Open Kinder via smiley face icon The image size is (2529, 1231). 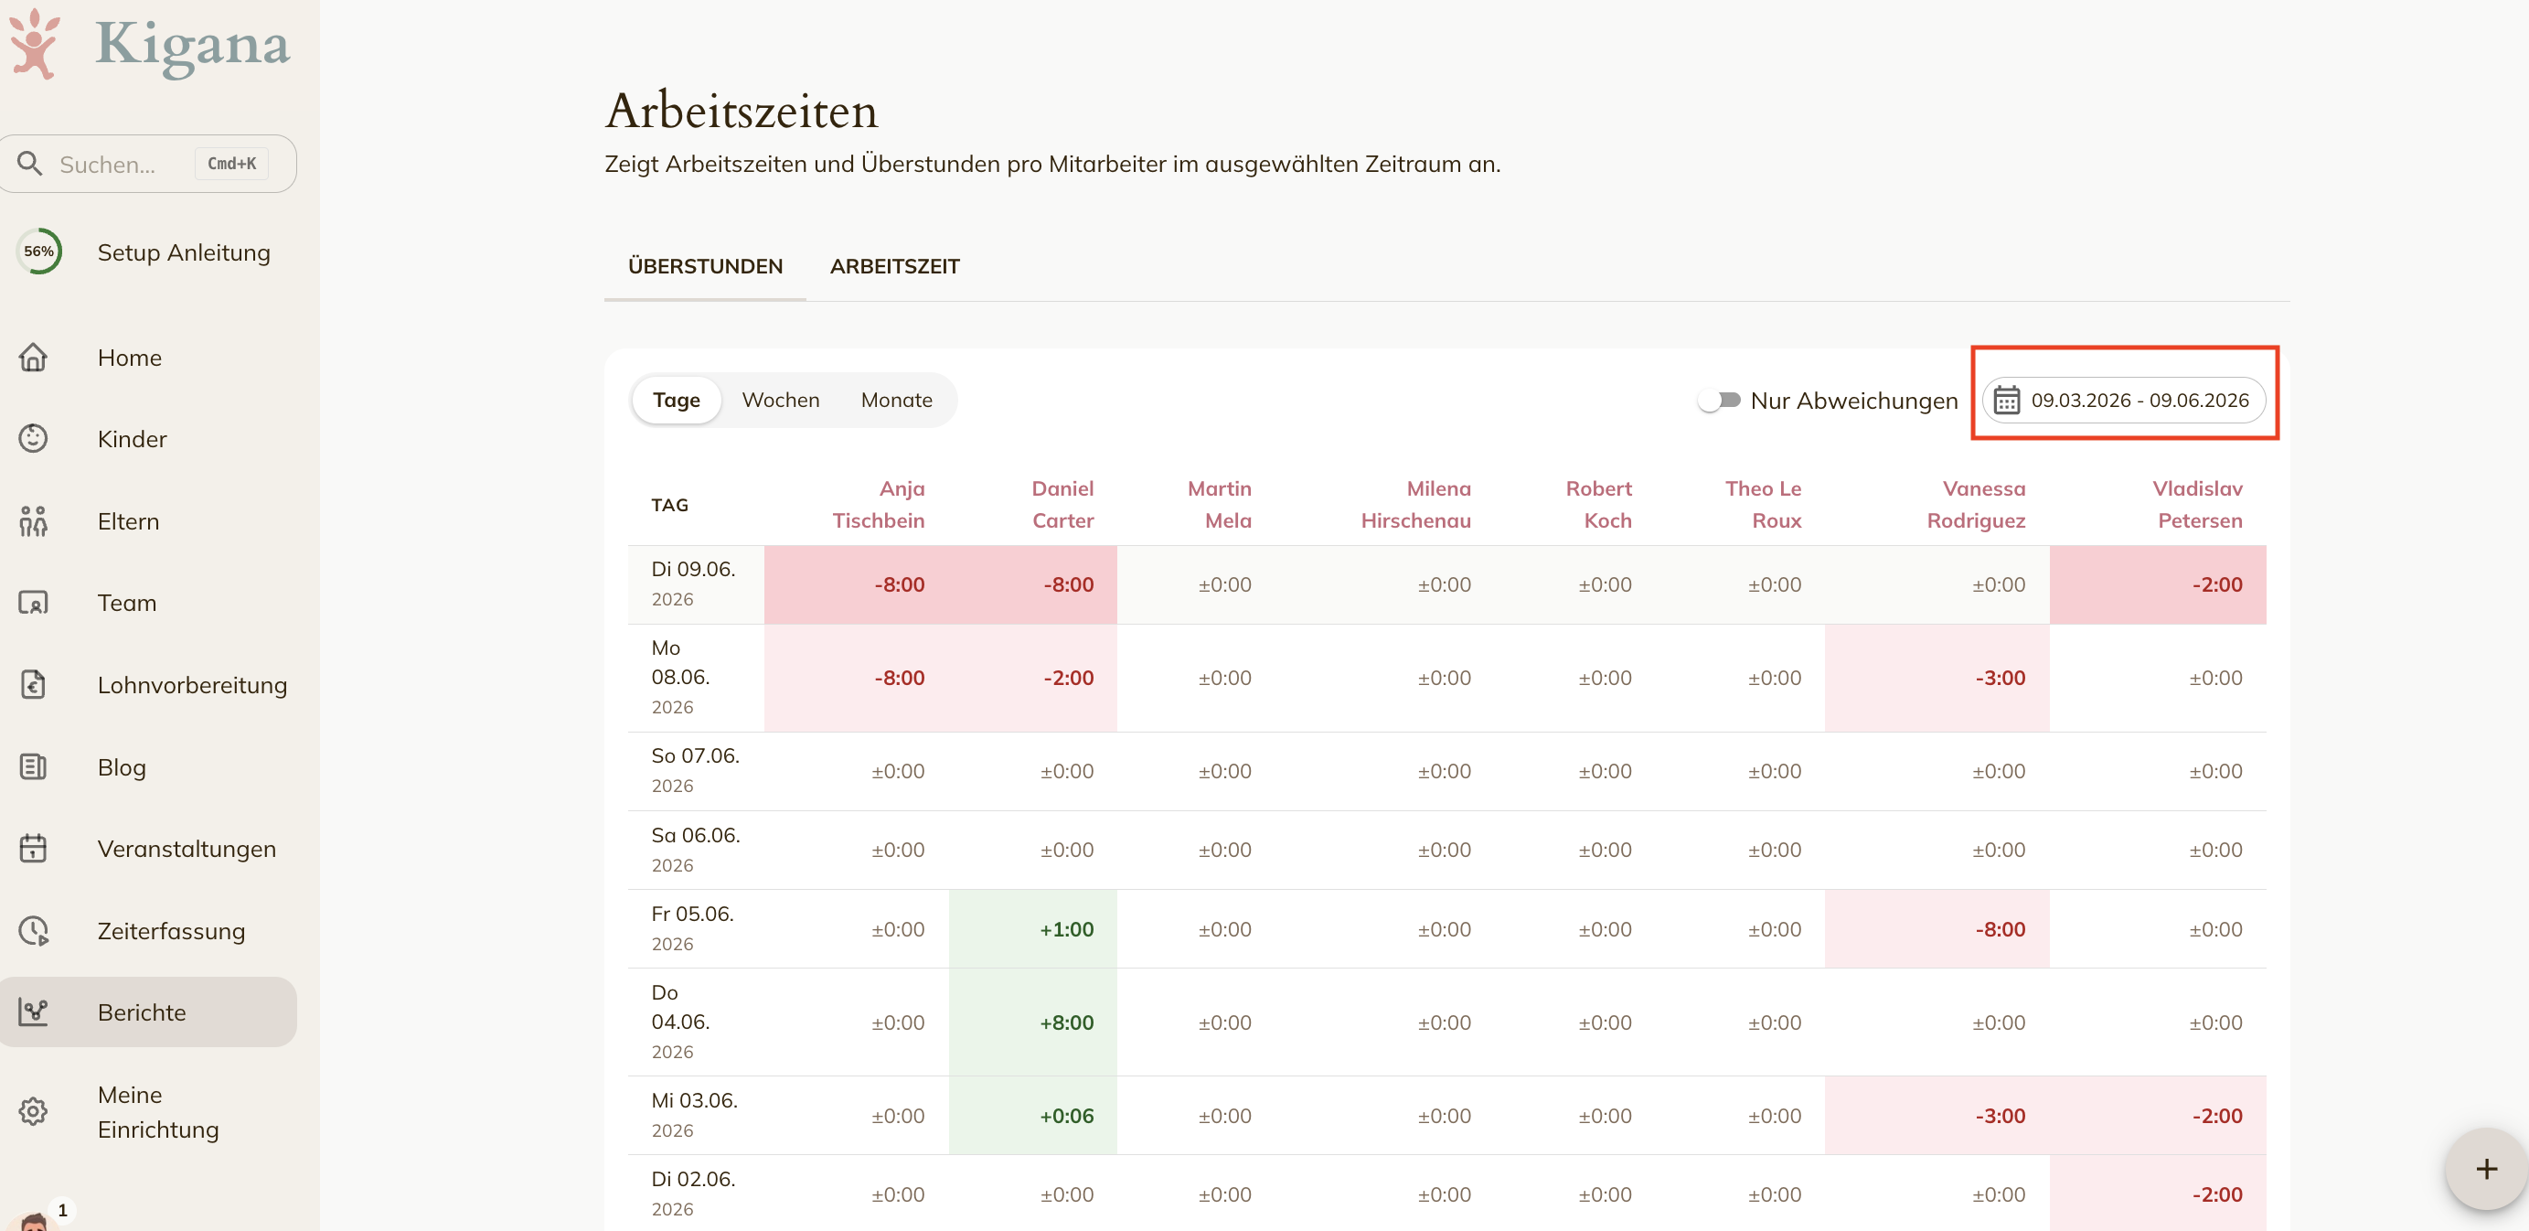[x=34, y=439]
